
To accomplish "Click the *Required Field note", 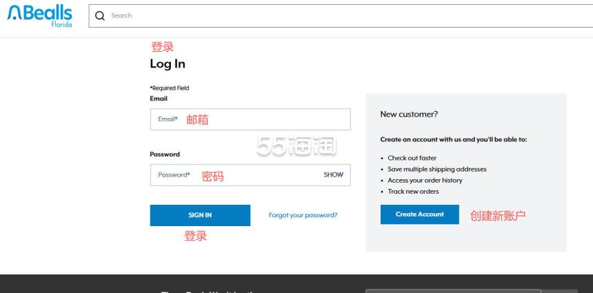I will [x=170, y=88].
